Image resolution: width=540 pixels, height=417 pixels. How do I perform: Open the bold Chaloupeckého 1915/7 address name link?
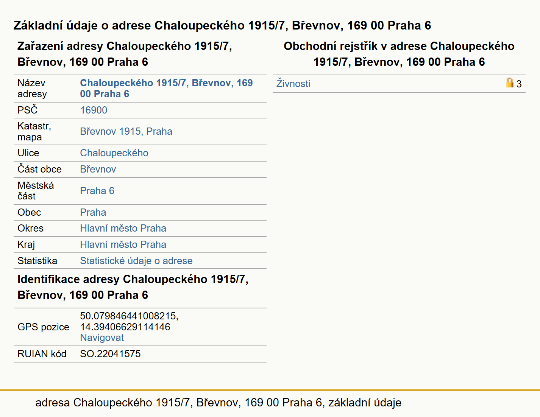tap(166, 89)
